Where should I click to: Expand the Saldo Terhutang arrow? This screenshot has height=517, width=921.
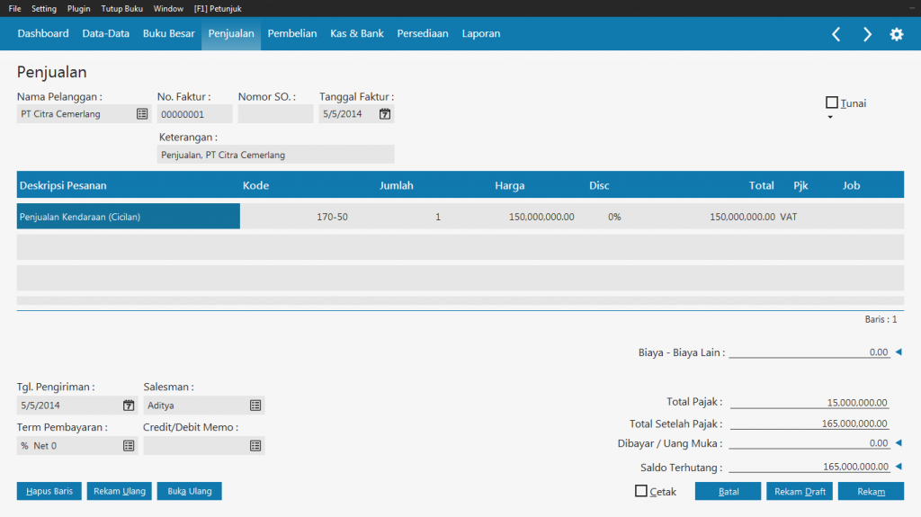[898, 466]
